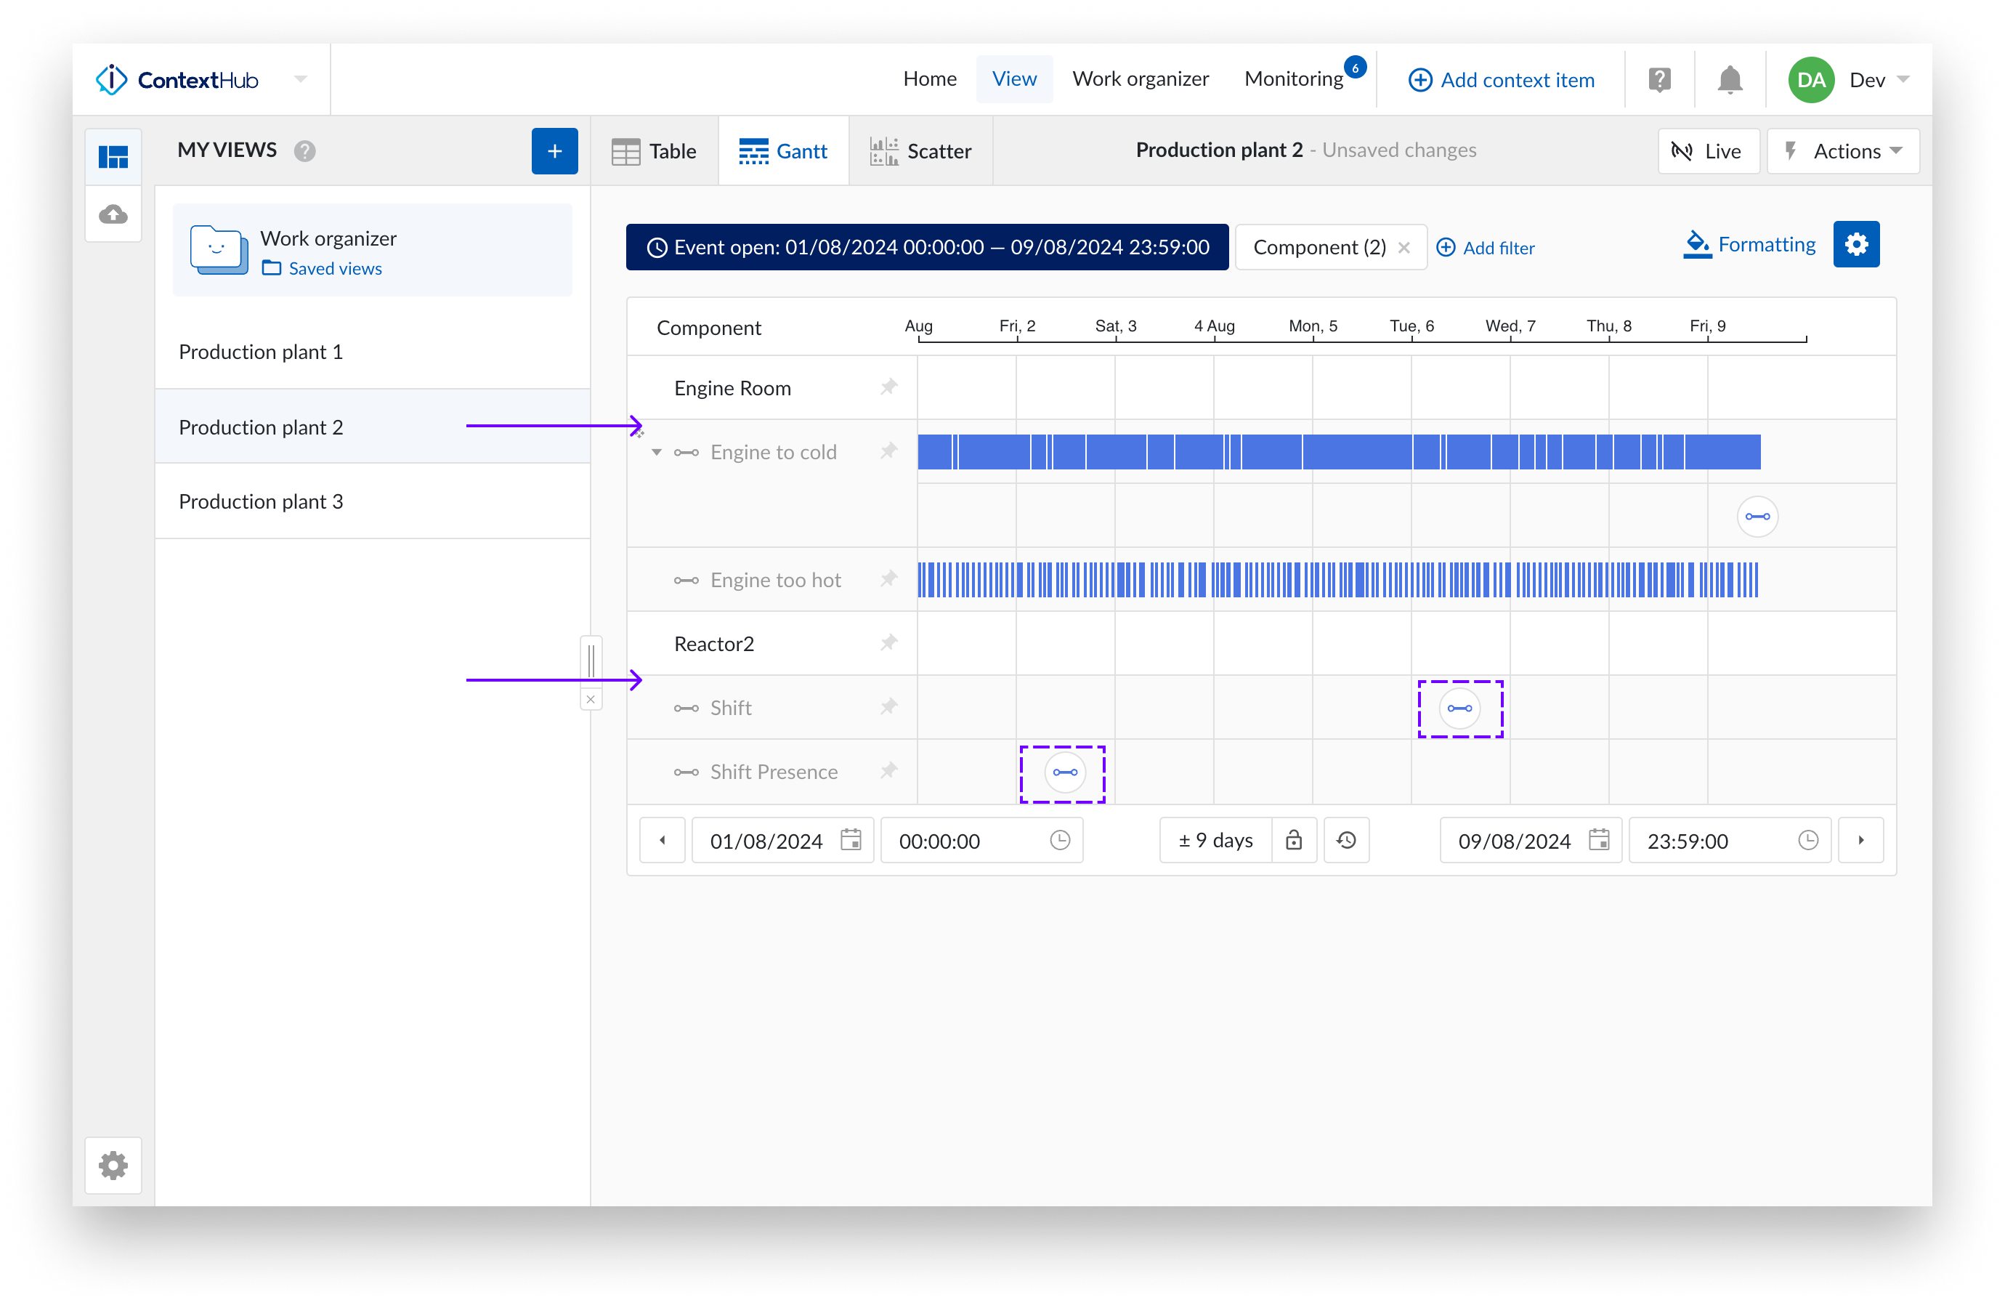The width and height of the screenshot is (2005, 1308).
Task: Open the blue gear settings beside Formatting
Action: 1855,244
